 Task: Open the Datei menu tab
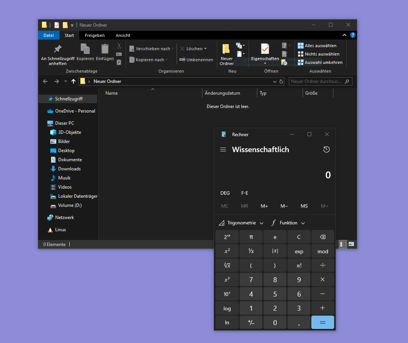49,35
